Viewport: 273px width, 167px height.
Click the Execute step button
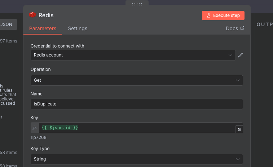pyautogui.click(x=223, y=15)
